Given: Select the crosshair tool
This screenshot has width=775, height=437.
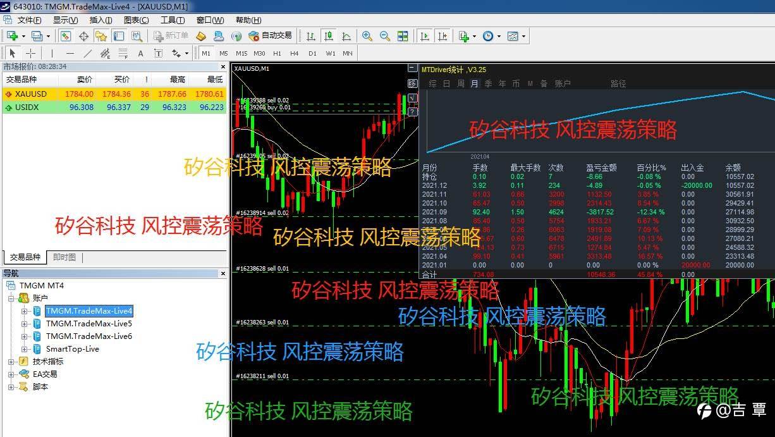Looking at the screenshot, I should click(30, 53).
